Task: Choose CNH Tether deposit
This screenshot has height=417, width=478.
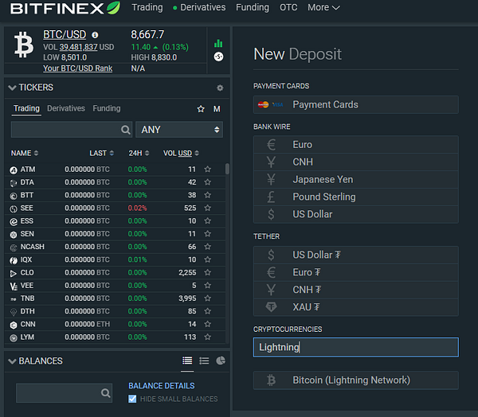Action: pos(356,290)
